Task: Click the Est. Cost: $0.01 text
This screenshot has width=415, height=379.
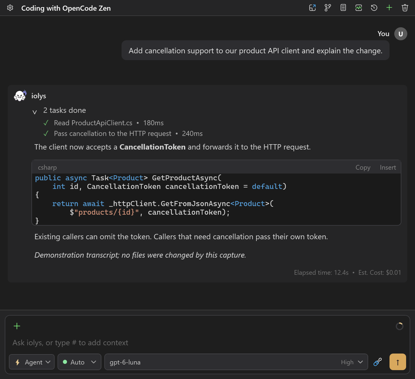Action: [x=379, y=272]
